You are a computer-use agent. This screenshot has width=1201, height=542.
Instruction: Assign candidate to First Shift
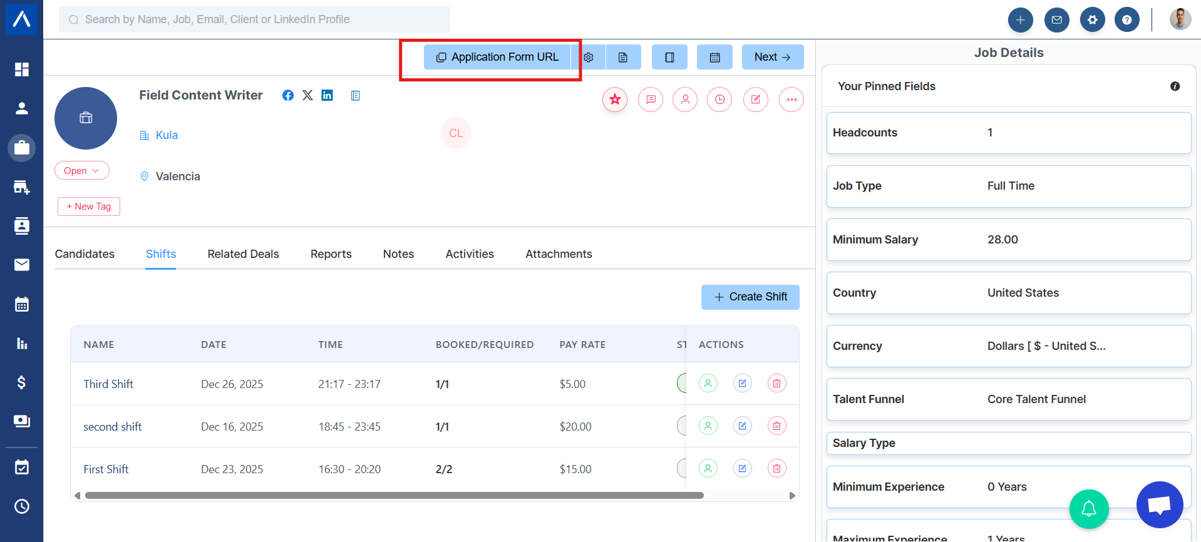pos(708,468)
